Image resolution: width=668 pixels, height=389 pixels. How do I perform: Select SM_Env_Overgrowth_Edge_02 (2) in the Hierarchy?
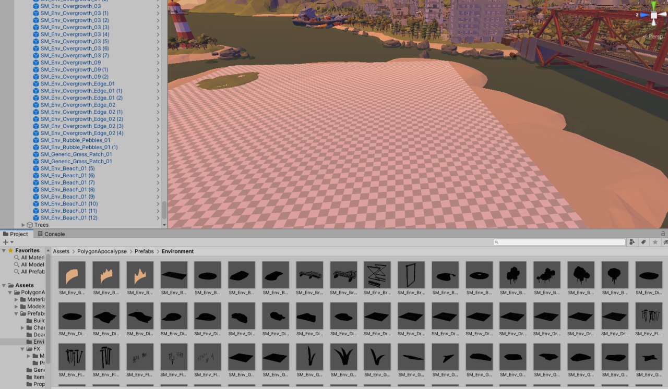(82, 119)
